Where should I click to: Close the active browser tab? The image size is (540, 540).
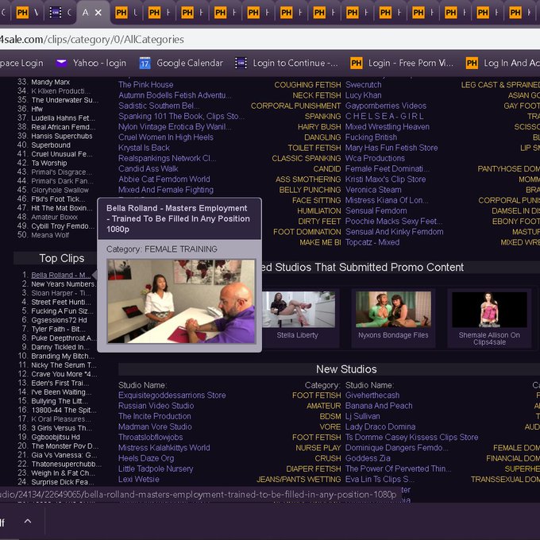98,13
